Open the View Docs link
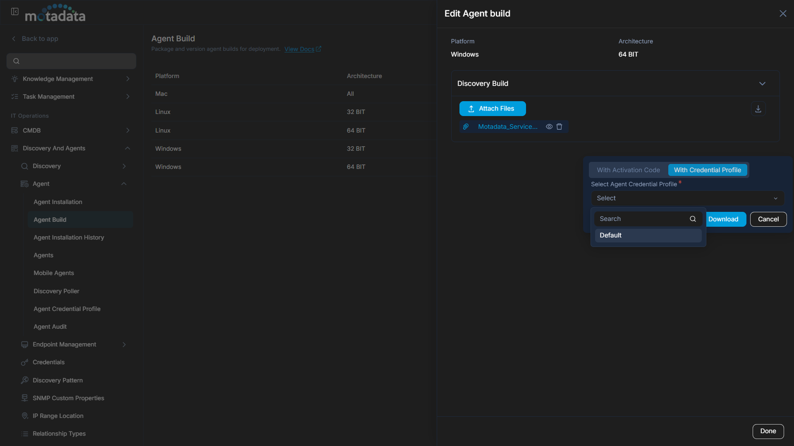The height and width of the screenshot is (446, 794). tap(299, 49)
